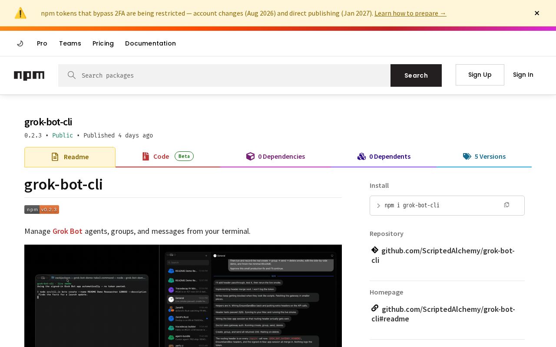The width and height of the screenshot is (556, 347).
Task: Click the Sign Up button
Action: [x=480, y=75]
